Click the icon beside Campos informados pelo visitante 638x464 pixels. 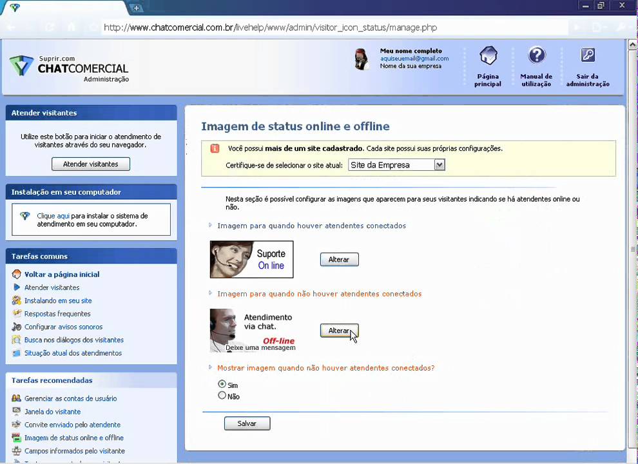click(x=16, y=450)
